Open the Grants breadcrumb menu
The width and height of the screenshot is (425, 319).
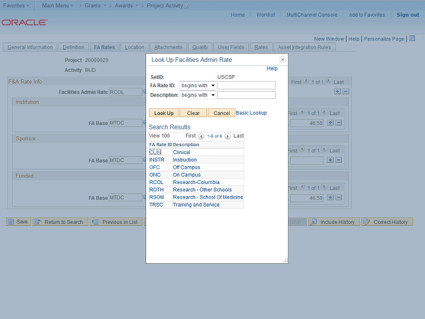coord(95,5)
